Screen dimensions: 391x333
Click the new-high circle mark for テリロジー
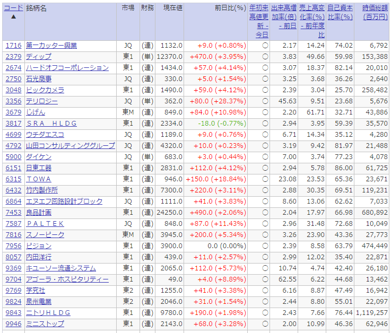pyautogui.click(x=265, y=101)
